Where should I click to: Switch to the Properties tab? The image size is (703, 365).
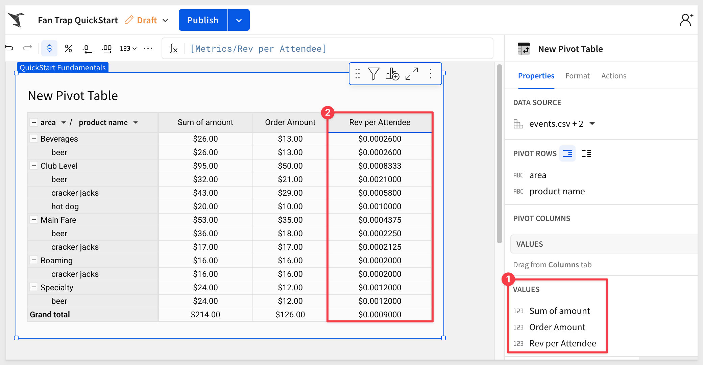coord(536,76)
